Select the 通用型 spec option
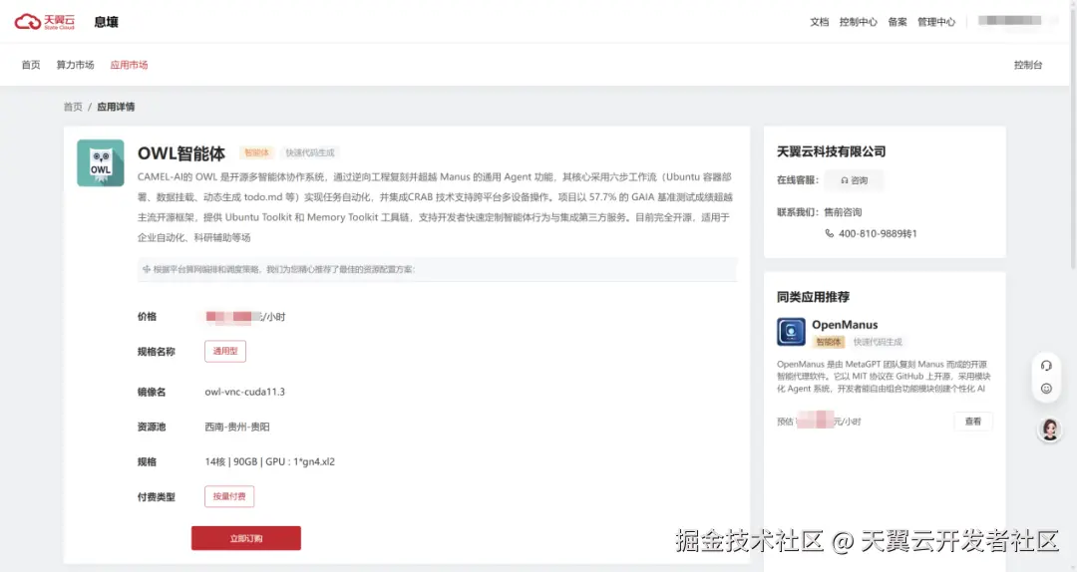The width and height of the screenshot is (1077, 572). [x=225, y=351]
